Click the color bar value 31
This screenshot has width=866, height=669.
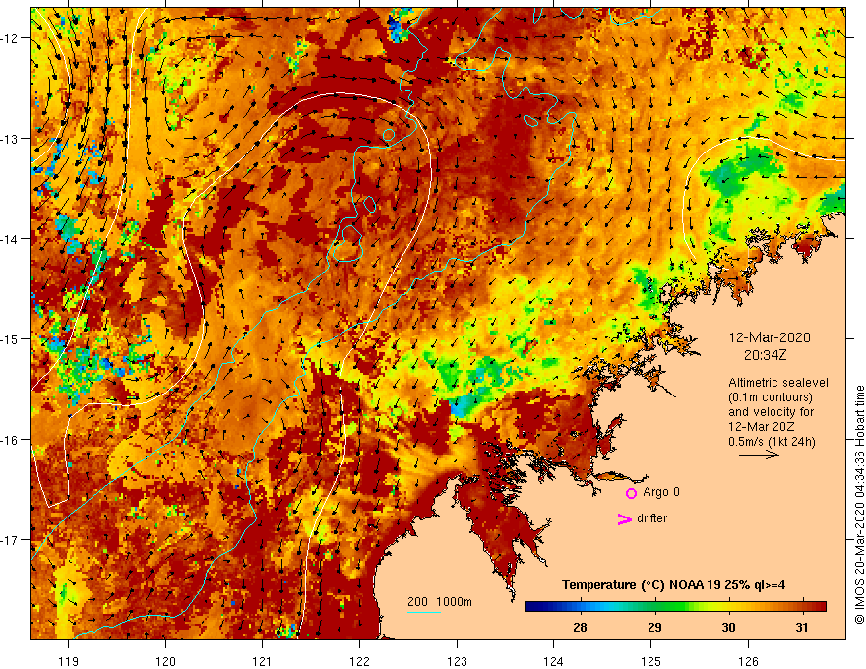coord(802,627)
